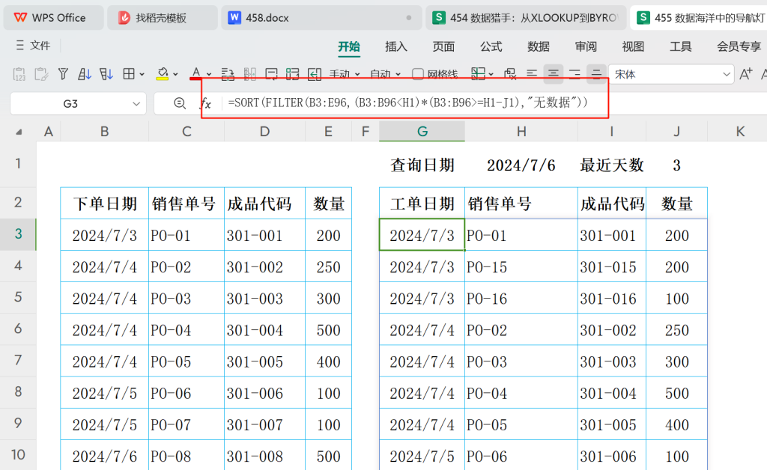Click the overlapping squares with X icon
The width and height of the screenshot is (767, 470).
click(510, 74)
